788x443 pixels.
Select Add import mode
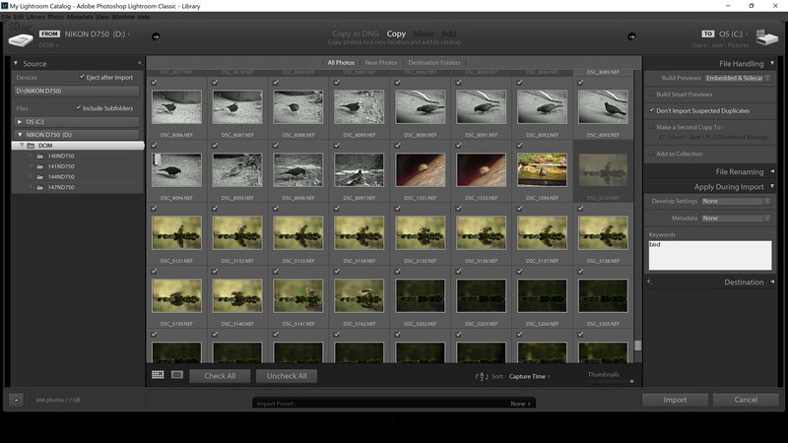(x=449, y=33)
